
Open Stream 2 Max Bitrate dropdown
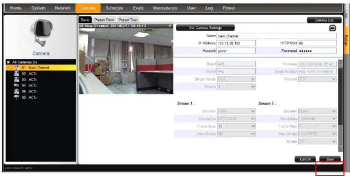coord(317,134)
